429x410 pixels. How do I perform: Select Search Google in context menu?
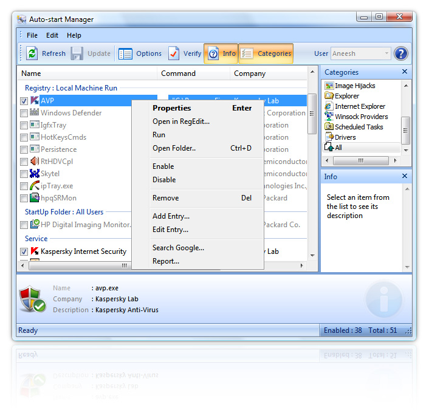click(x=178, y=248)
